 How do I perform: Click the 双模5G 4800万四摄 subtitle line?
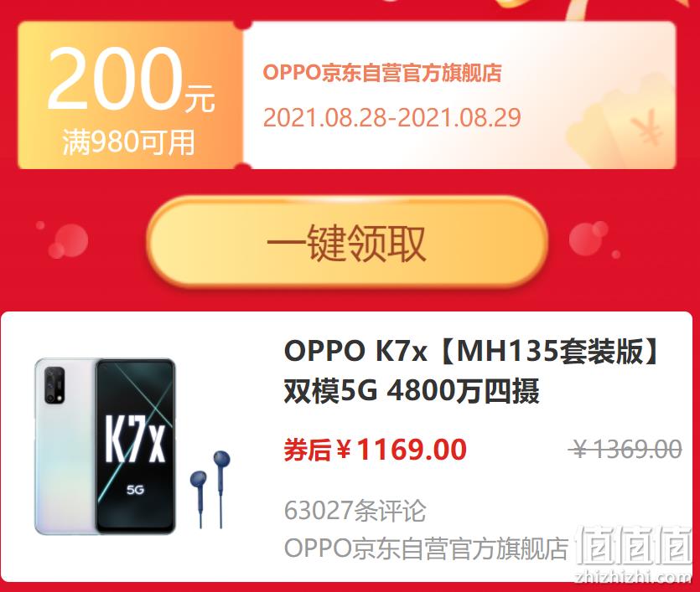pos(412,391)
